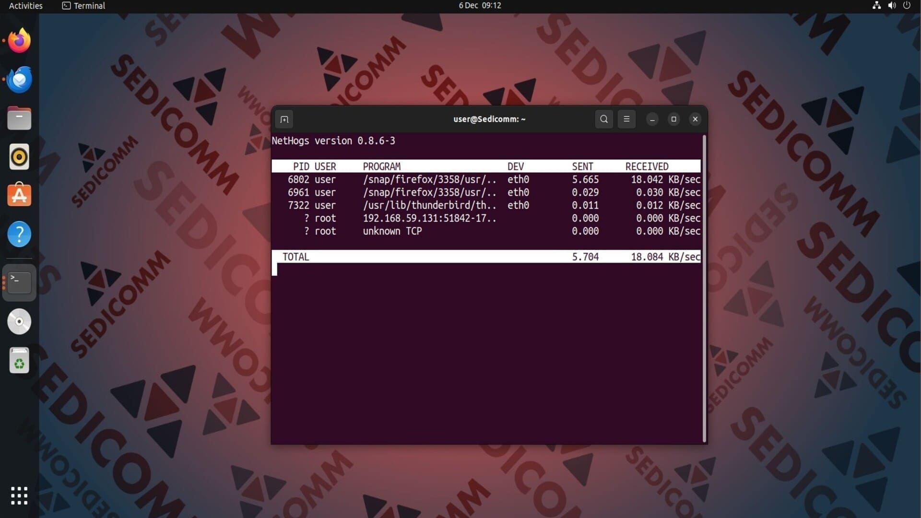Click the TOTAL row label
Viewport: 921px width, 518px height.
(296, 257)
